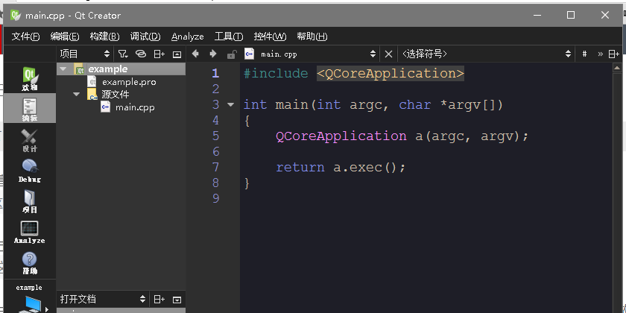This screenshot has width=626, height=313.
Task: Open Projects mode in the sidebar
Action: pos(30,200)
